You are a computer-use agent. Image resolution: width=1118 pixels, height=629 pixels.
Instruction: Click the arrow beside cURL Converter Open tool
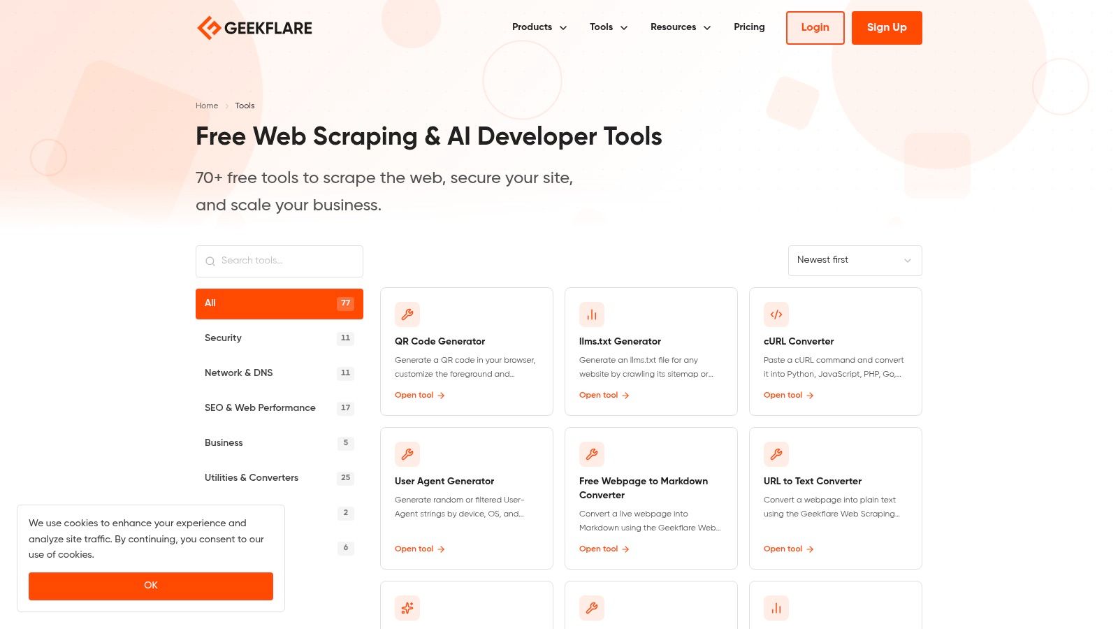click(x=810, y=396)
